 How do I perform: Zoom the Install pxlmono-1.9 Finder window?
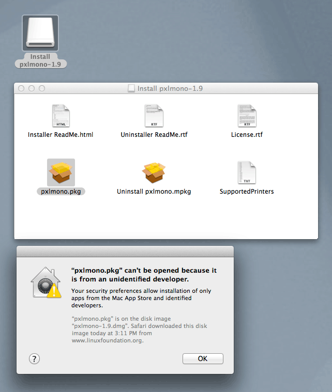point(42,88)
